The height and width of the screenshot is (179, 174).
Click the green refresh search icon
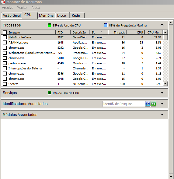click(154, 104)
